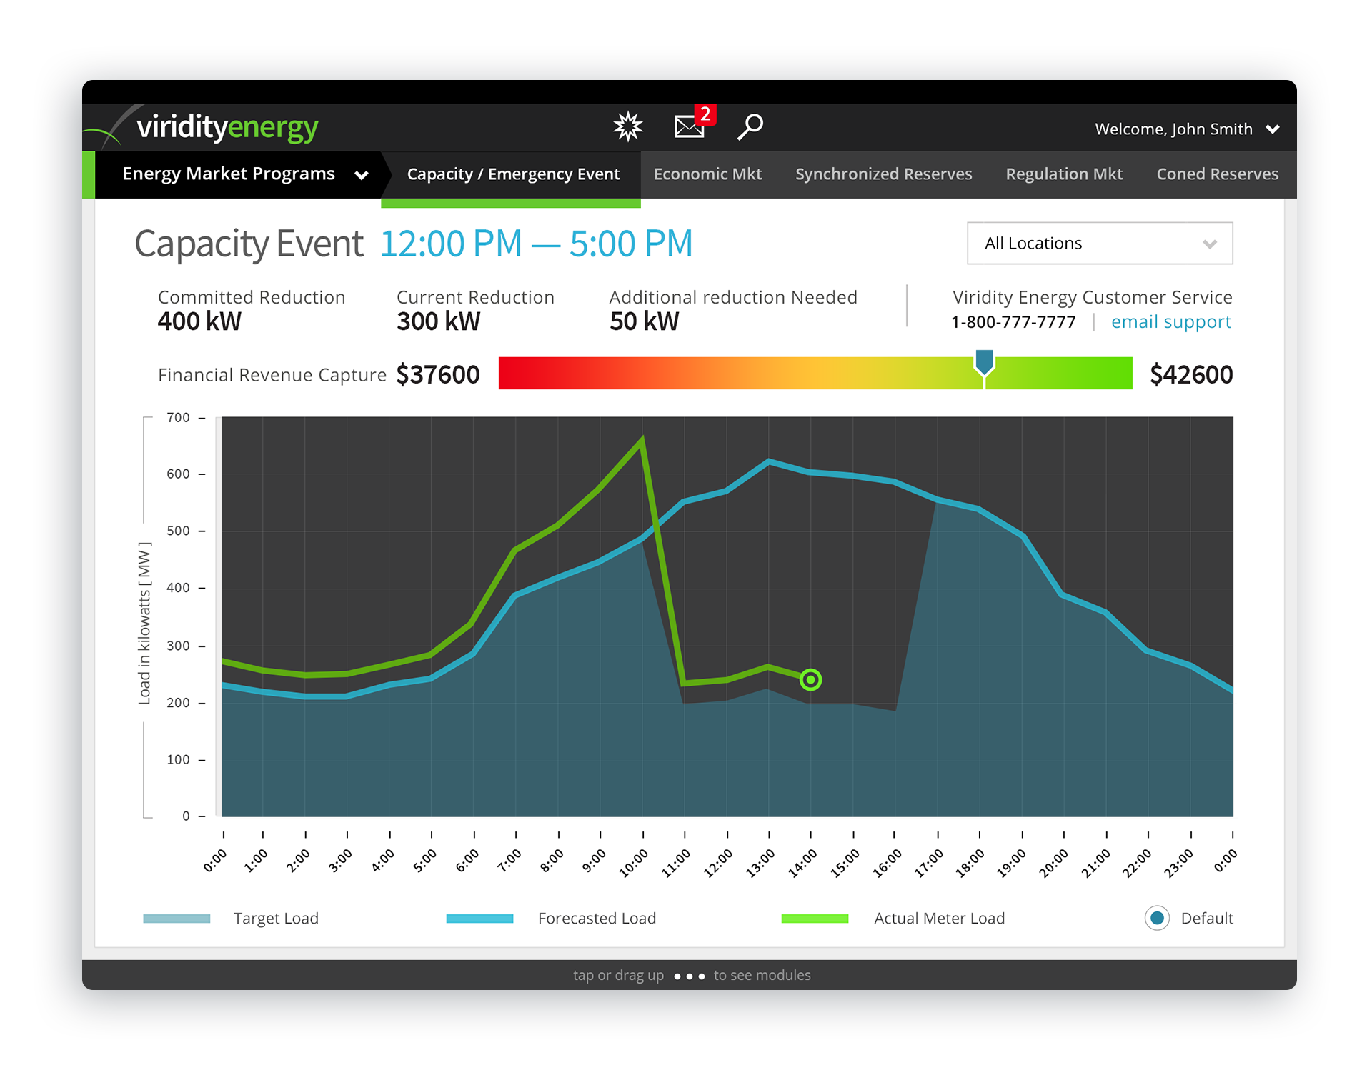The height and width of the screenshot is (1070, 1372).
Task: Click the email support link
Action: pyautogui.click(x=1170, y=322)
